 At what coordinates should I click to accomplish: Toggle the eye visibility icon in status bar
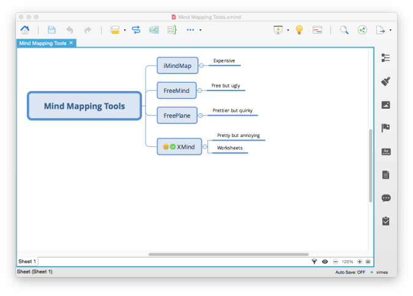pos(325,262)
